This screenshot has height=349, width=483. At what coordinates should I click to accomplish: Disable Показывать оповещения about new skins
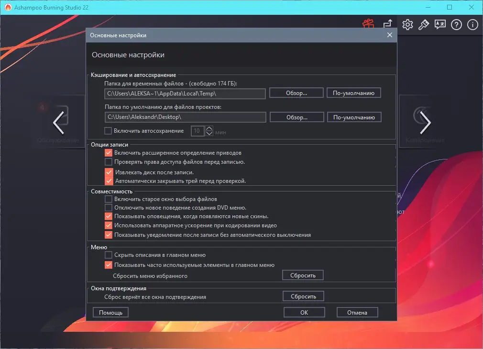[x=108, y=216]
